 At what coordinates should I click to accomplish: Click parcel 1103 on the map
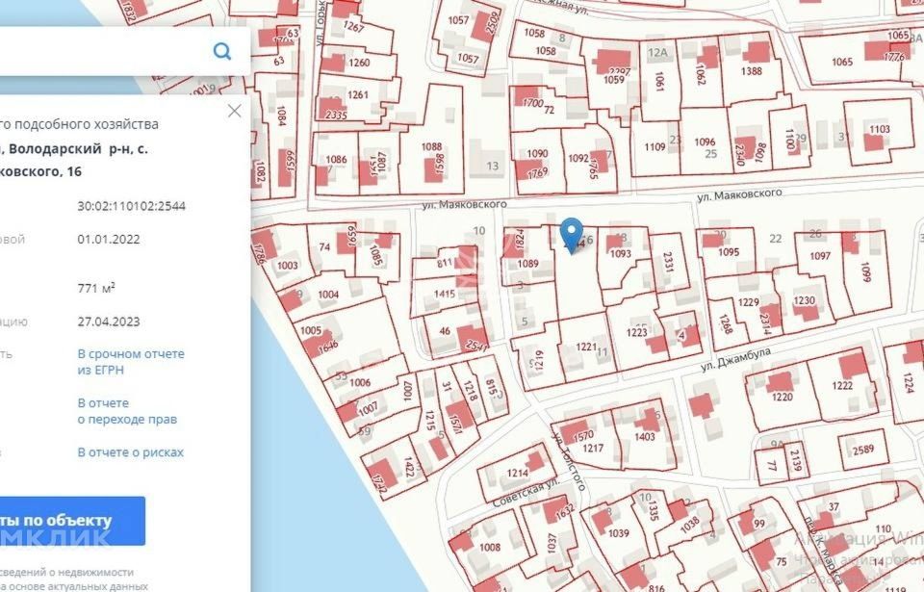point(879,130)
